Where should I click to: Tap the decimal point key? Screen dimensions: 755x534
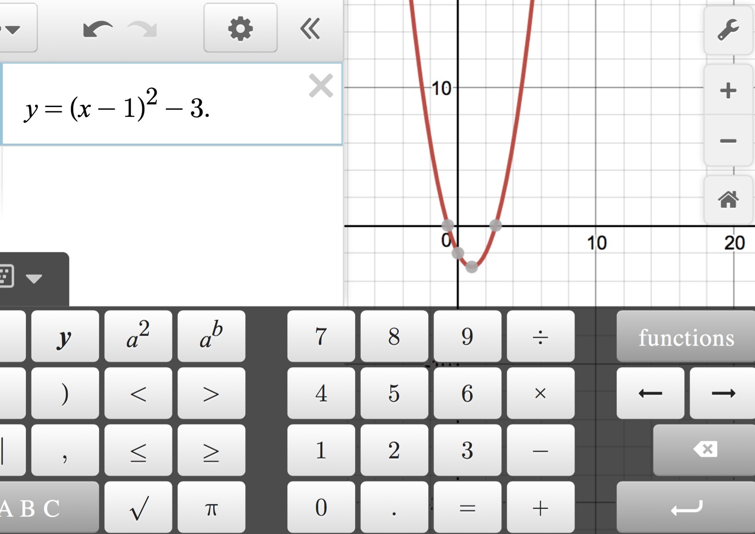tap(394, 507)
